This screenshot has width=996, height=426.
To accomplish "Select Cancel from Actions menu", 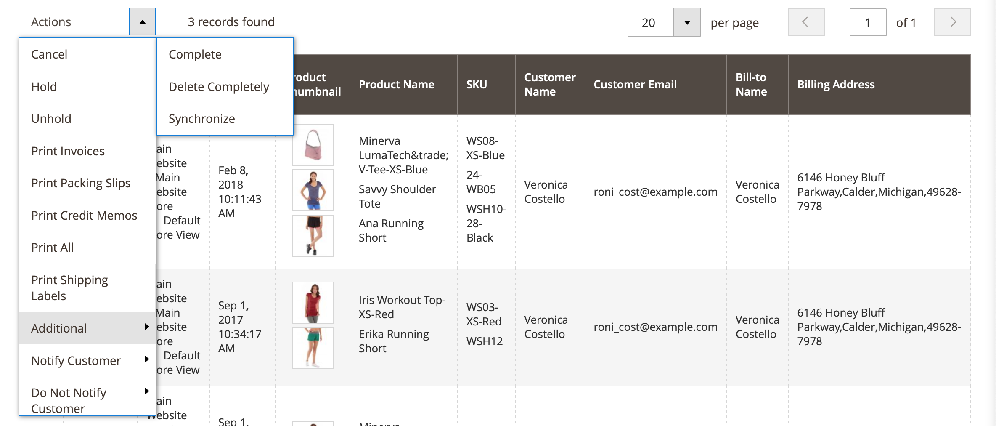I will [87, 54].
